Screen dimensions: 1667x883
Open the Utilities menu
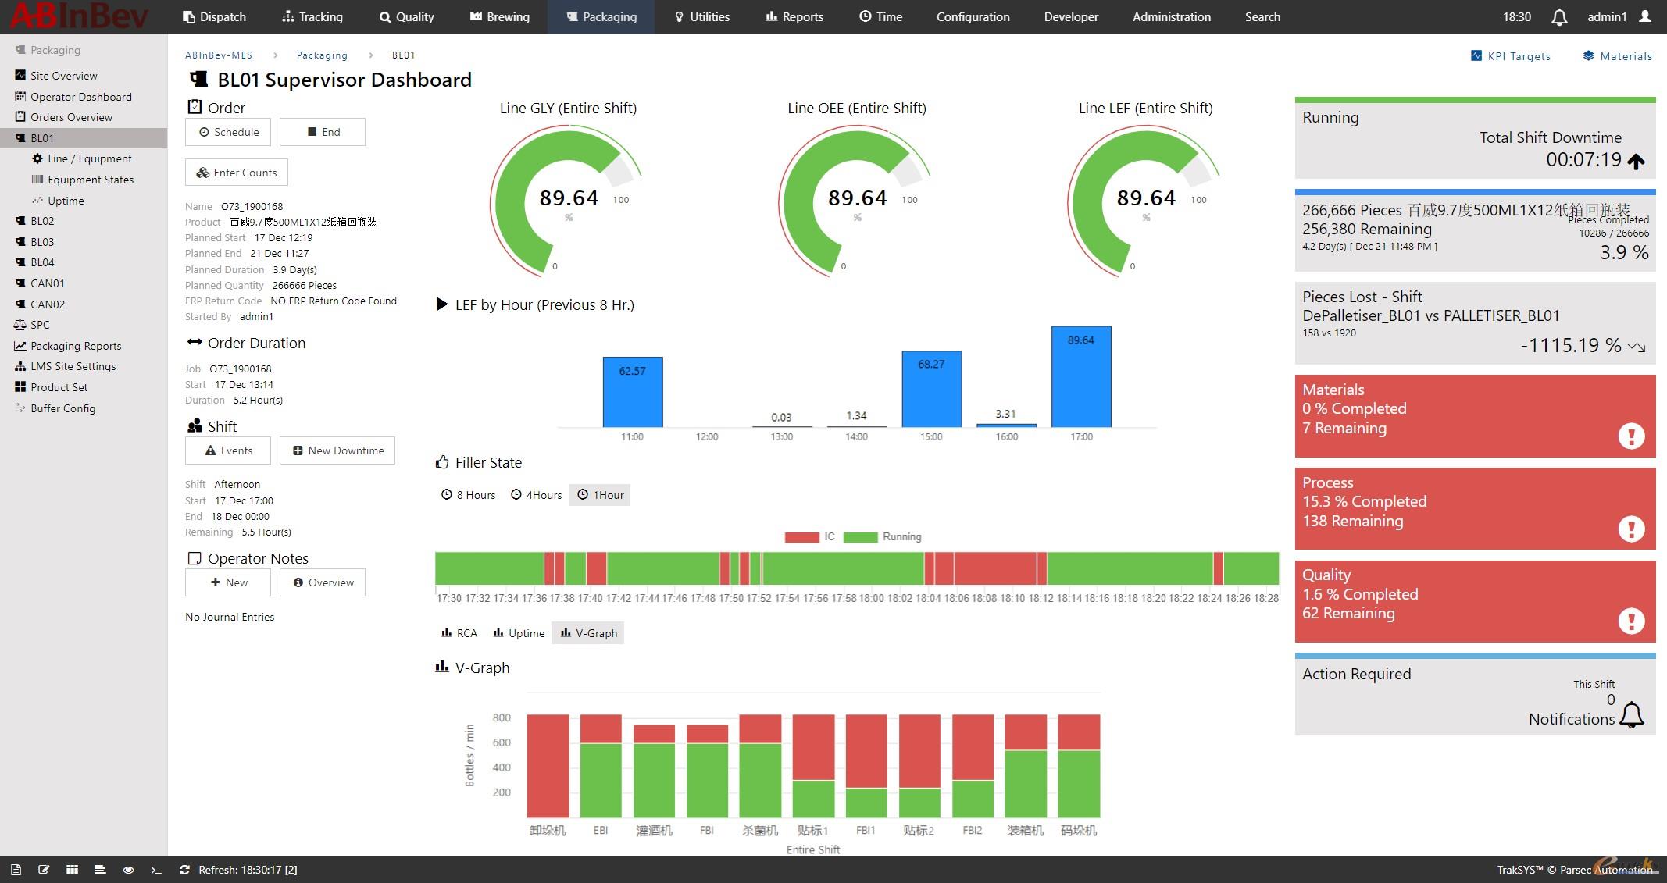702,16
